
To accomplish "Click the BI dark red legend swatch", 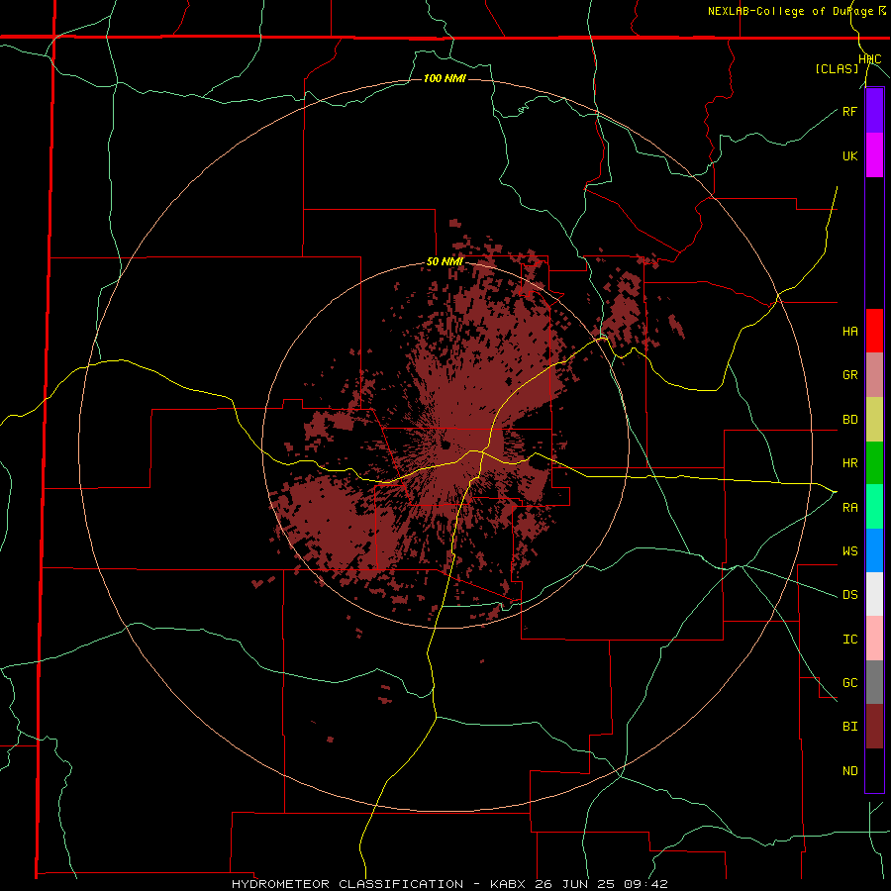I will tap(874, 727).
